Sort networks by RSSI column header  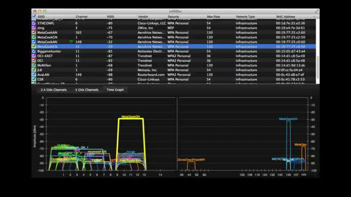point(111,16)
